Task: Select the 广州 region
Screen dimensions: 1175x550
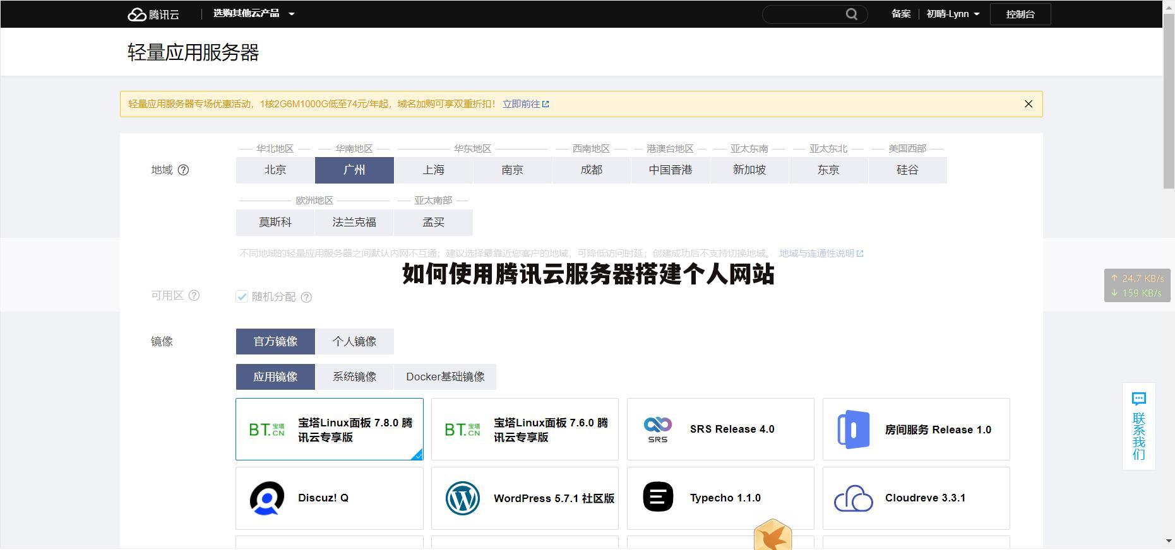Action: point(354,170)
